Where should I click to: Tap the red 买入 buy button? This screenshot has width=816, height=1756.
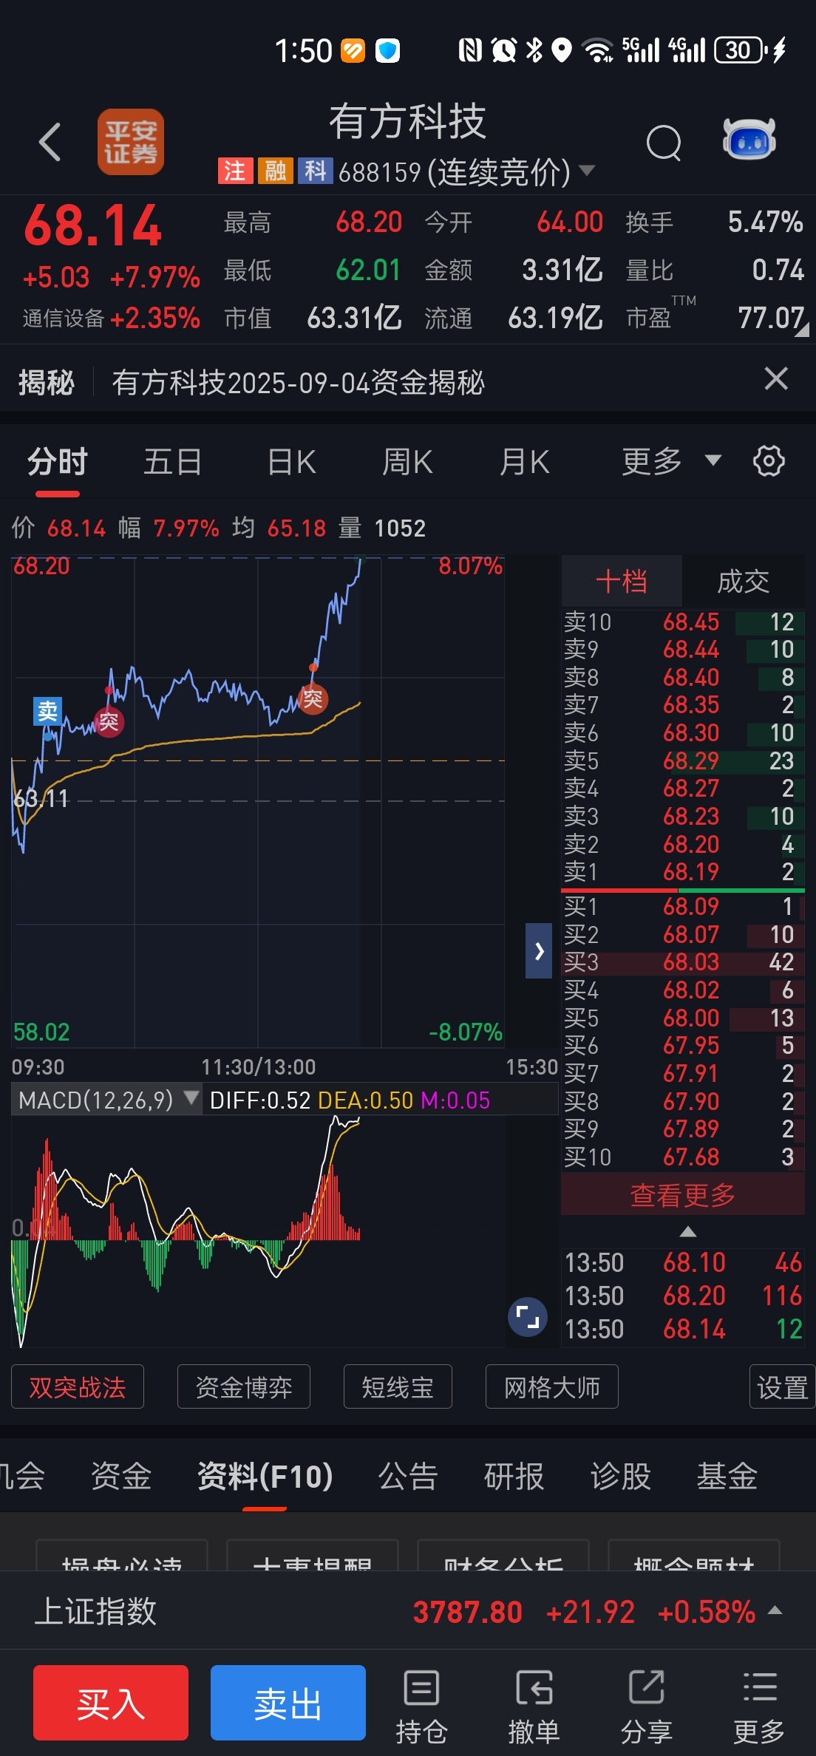[111, 1703]
